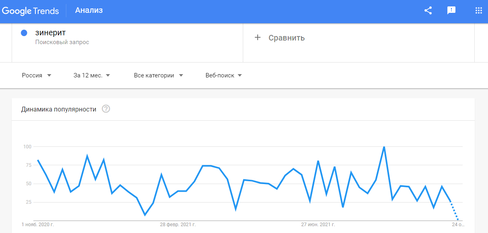Open the Google apps grid icon

[478, 11]
